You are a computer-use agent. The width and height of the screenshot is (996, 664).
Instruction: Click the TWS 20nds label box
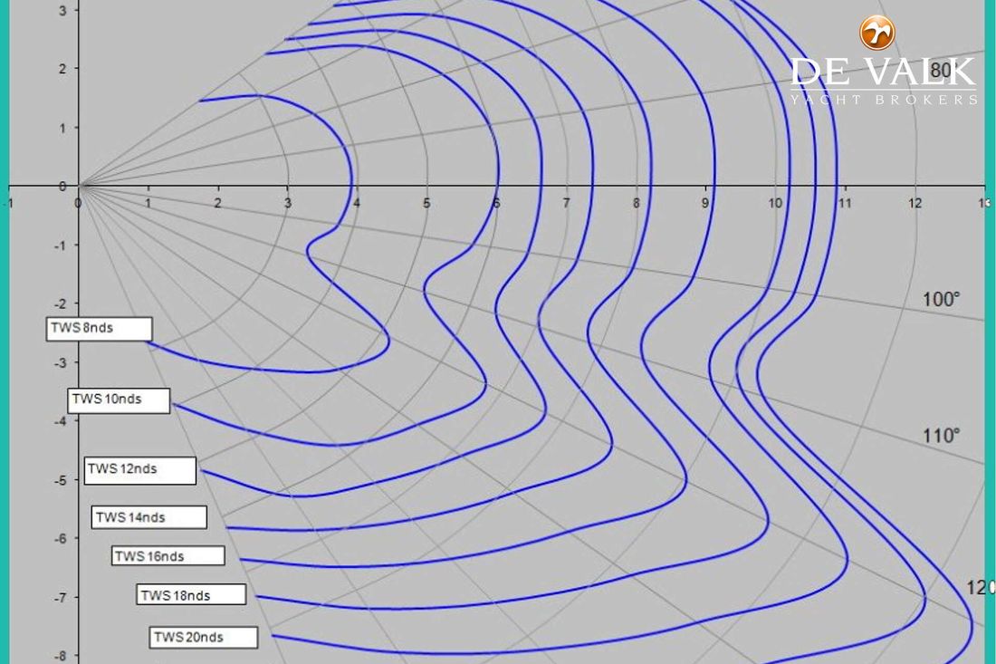[204, 637]
